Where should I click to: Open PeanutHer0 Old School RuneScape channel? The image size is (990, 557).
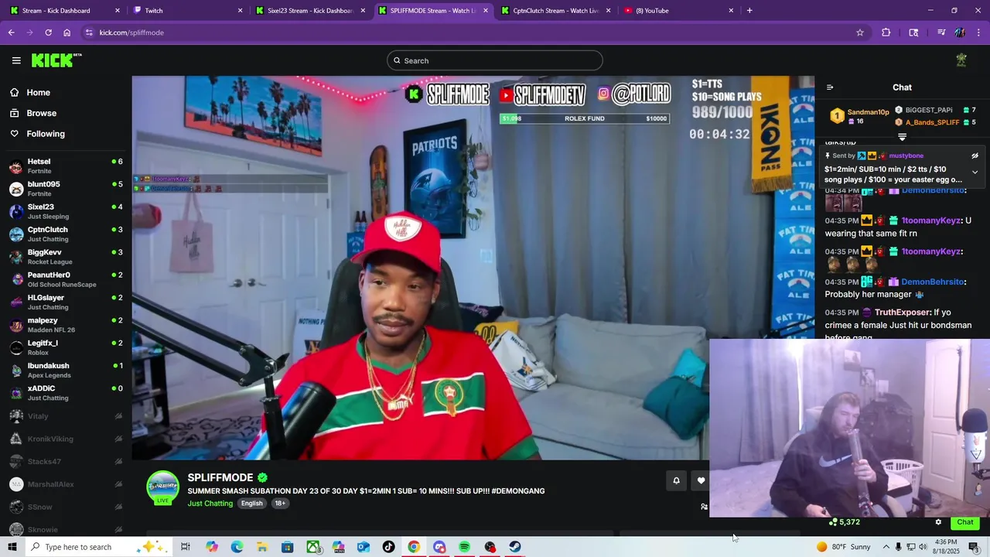(x=66, y=279)
